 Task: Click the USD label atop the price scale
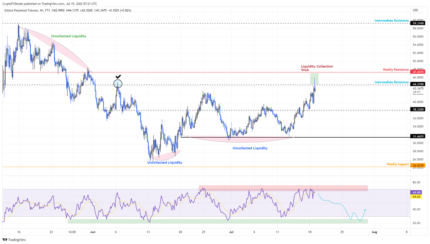click(x=415, y=10)
